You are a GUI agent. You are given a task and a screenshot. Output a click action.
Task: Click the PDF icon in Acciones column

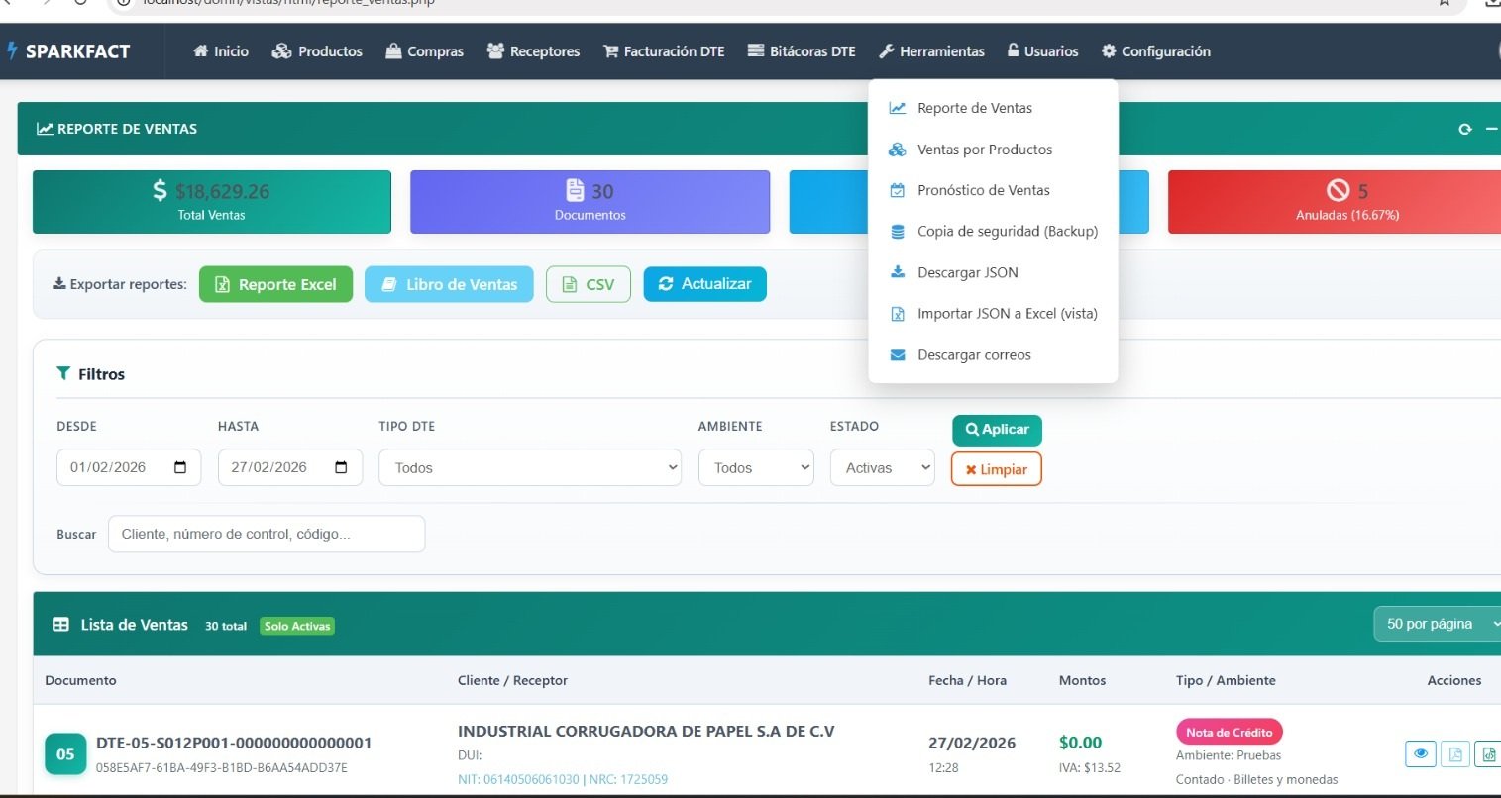tap(1455, 753)
